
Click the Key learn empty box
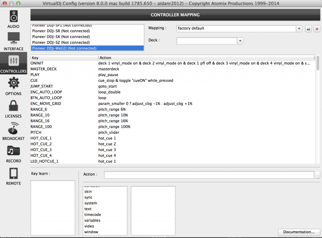pyautogui.click(x=53, y=208)
